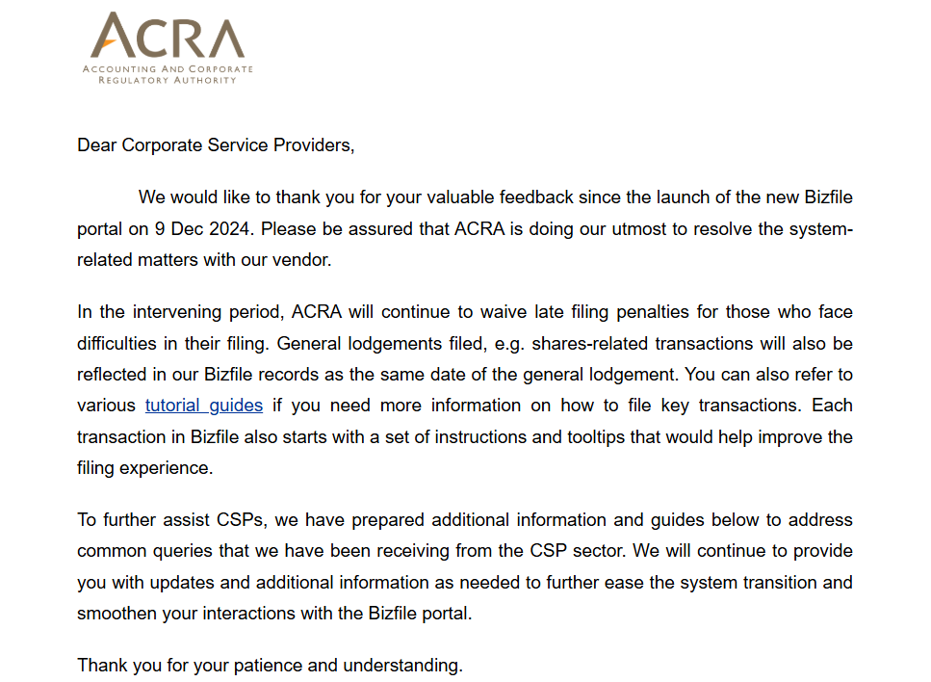Click the word "vendor" ending the first paragraph

click(x=303, y=260)
